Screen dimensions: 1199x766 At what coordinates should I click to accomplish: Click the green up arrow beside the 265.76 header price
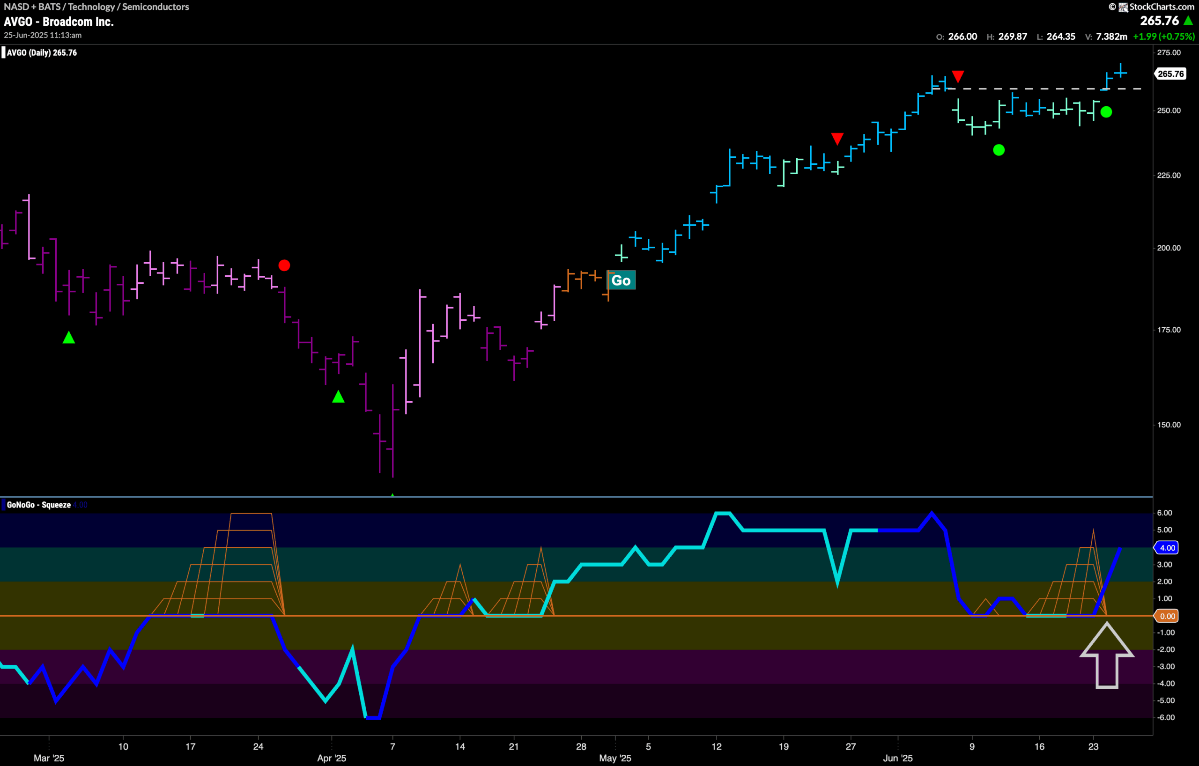point(1189,21)
